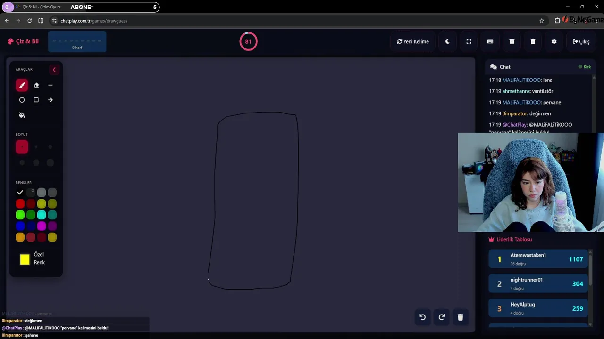The image size is (604, 339).
Task: Open game settings gear
Action: click(x=554, y=41)
